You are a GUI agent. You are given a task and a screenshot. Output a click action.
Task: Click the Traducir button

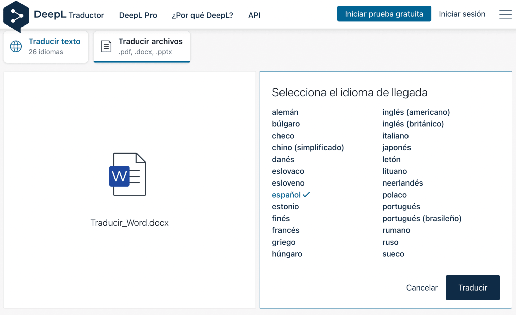point(473,287)
